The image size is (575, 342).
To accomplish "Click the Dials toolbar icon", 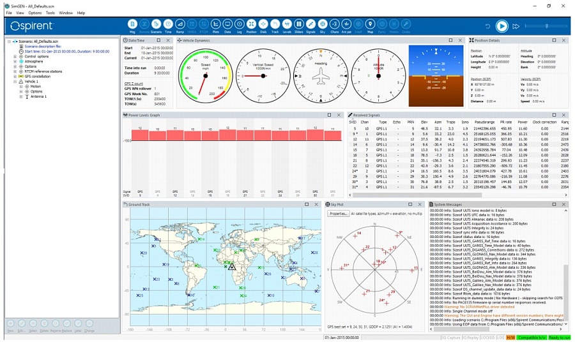I will tap(263, 25).
